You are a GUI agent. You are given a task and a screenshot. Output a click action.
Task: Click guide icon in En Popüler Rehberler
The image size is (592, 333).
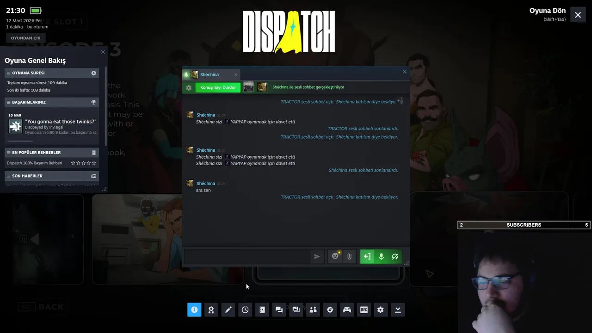click(94, 153)
